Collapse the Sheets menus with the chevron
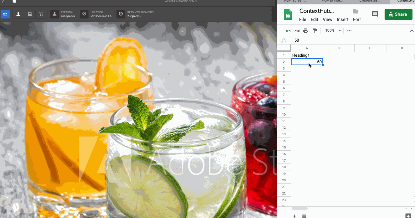Viewport: 415px width, 218px height. 412,31
